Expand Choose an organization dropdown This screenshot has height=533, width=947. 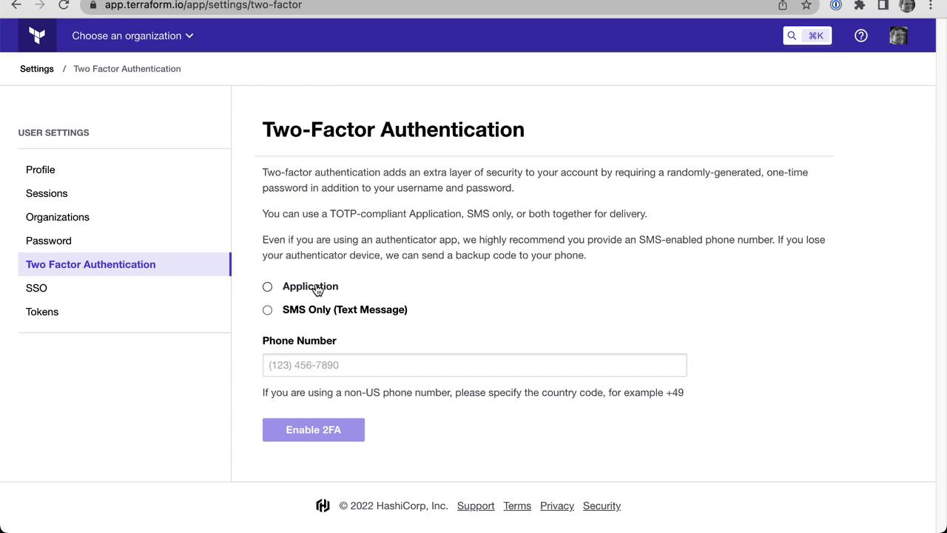[132, 36]
